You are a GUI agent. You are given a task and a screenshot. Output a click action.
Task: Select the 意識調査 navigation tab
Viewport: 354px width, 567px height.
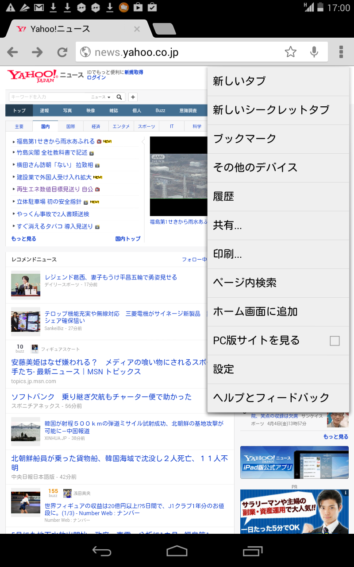pos(188,110)
